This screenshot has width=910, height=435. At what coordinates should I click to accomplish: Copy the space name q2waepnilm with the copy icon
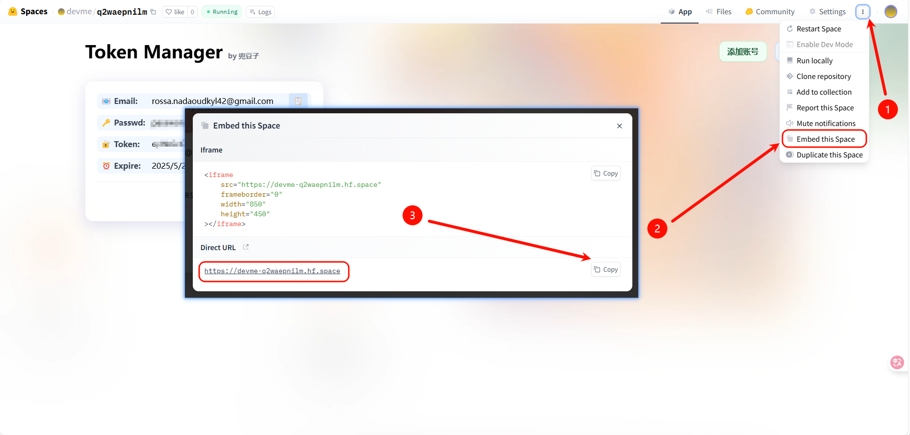tap(153, 12)
